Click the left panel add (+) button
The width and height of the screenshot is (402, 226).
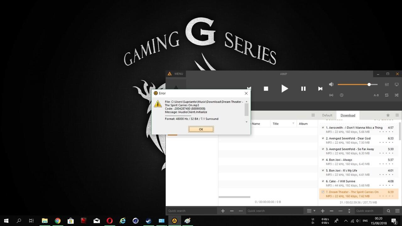tap(223, 211)
